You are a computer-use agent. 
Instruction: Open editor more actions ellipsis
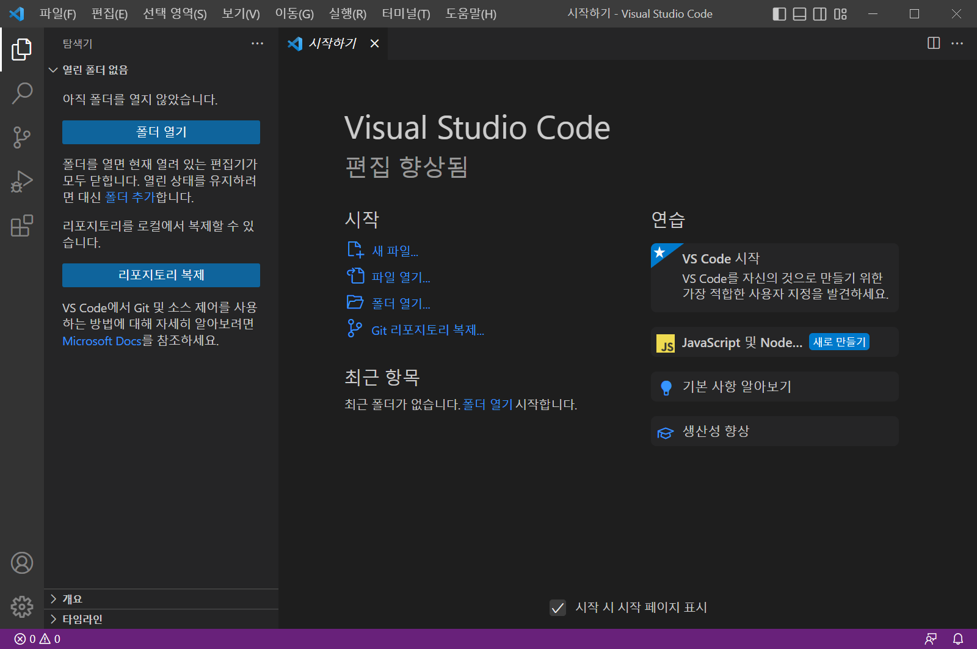957,43
